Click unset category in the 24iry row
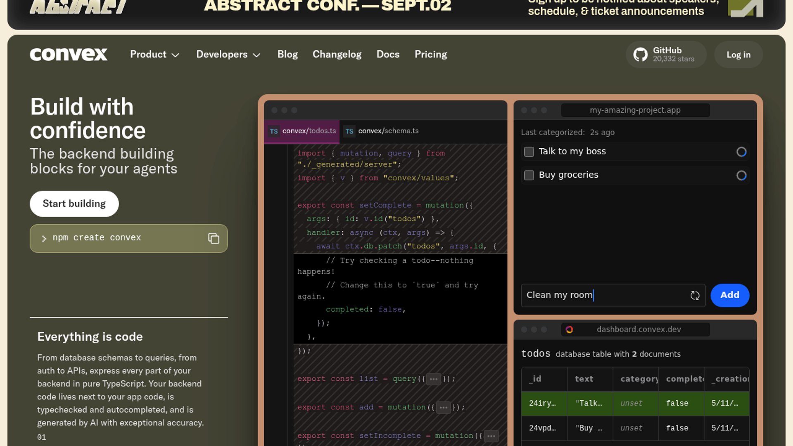793x446 pixels. click(x=635, y=403)
